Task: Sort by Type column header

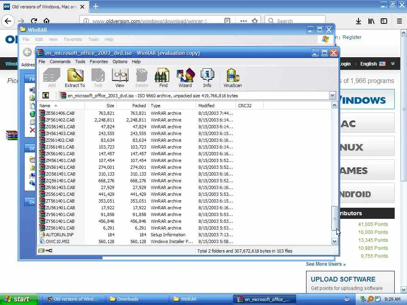Action: (172, 106)
